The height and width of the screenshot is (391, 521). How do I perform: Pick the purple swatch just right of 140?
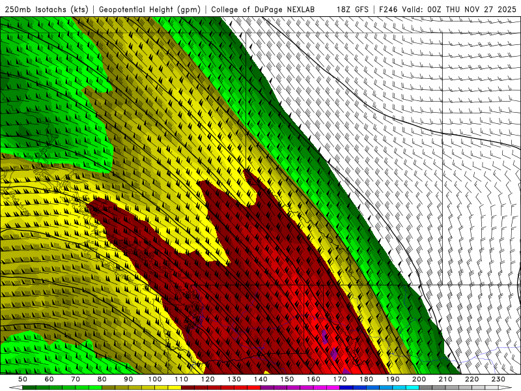(x=267, y=388)
